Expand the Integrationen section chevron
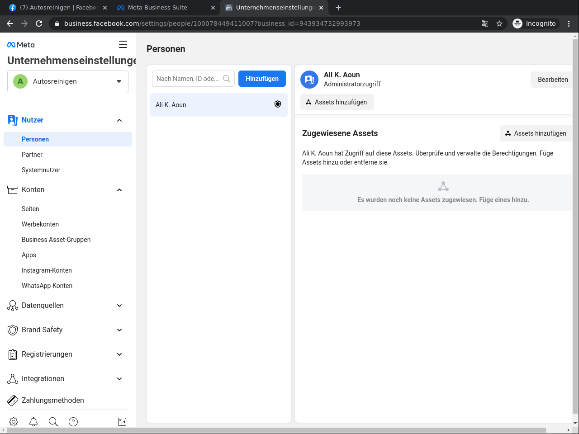 point(119,379)
